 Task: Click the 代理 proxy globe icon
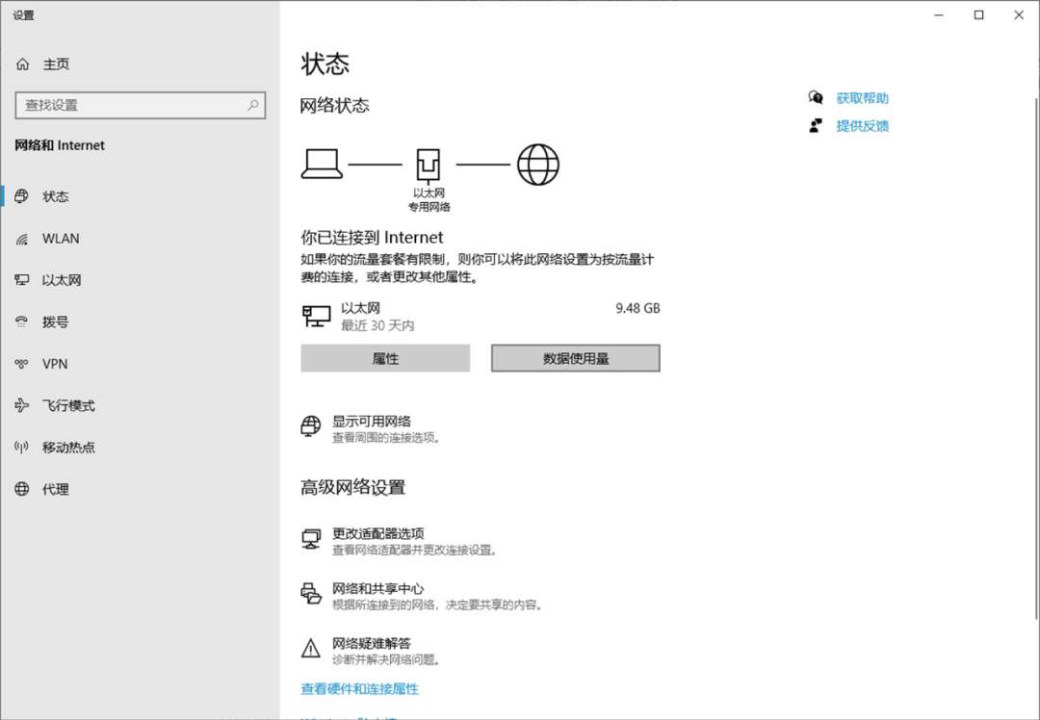coord(22,489)
